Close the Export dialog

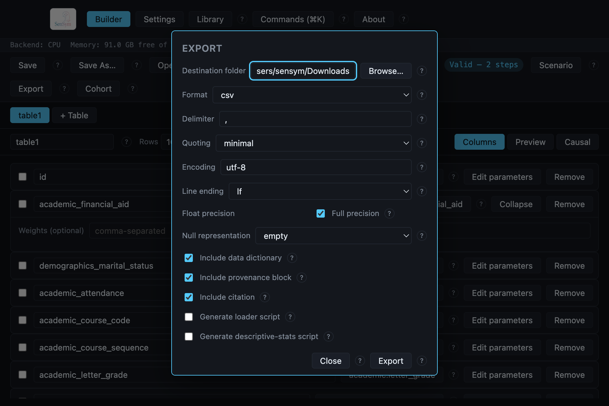[331, 361]
